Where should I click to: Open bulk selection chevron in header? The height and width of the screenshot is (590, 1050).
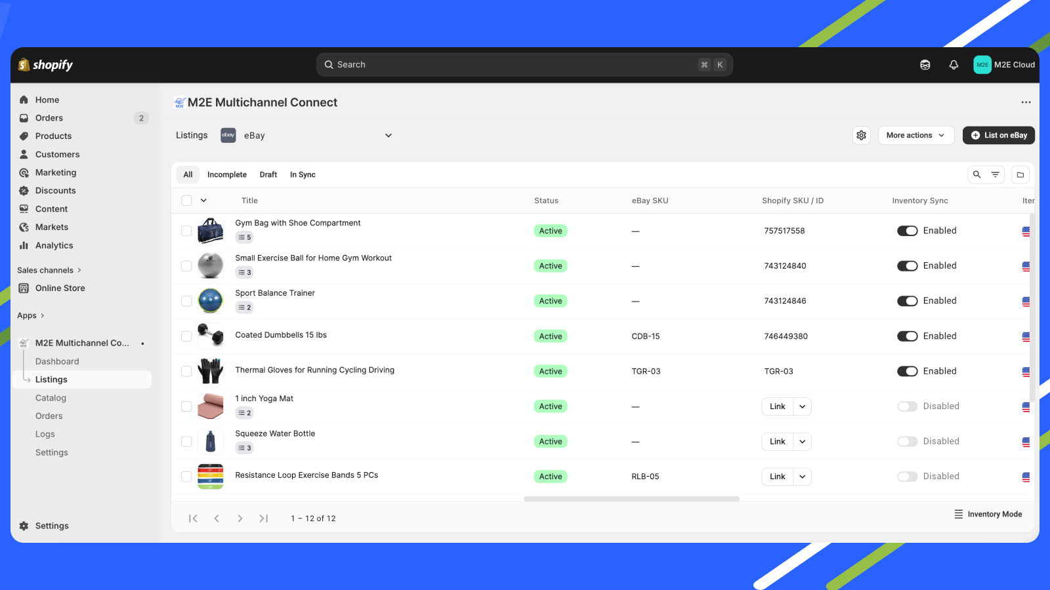203,201
